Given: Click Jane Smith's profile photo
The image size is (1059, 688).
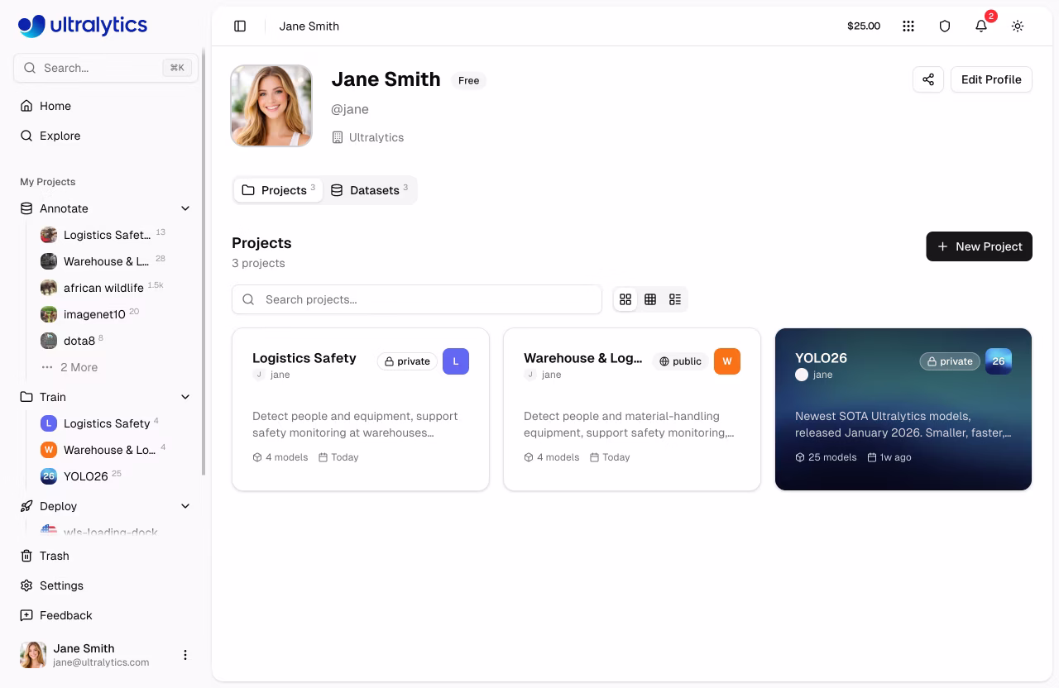Looking at the screenshot, I should point(271,106).
